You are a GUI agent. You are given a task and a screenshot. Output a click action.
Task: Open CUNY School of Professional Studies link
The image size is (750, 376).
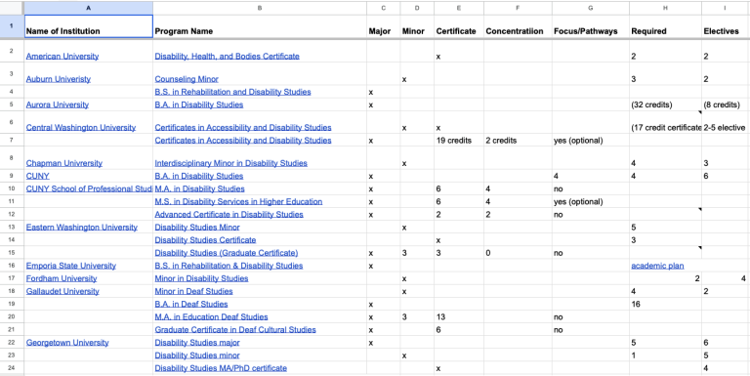[89, 188]
